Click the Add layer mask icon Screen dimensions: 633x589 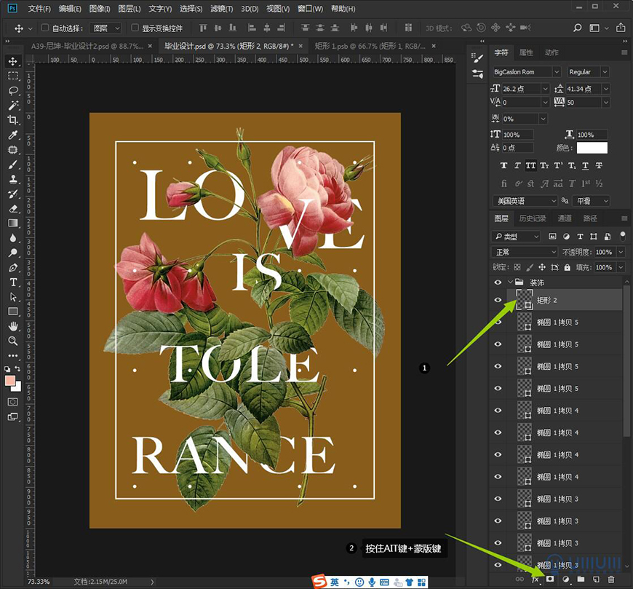click(550, 579)
